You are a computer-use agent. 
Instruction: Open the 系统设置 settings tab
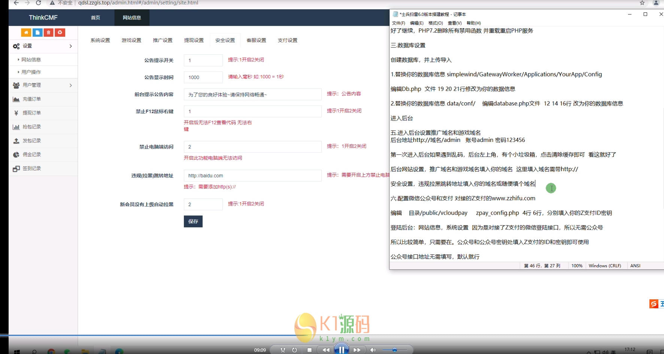100,40
